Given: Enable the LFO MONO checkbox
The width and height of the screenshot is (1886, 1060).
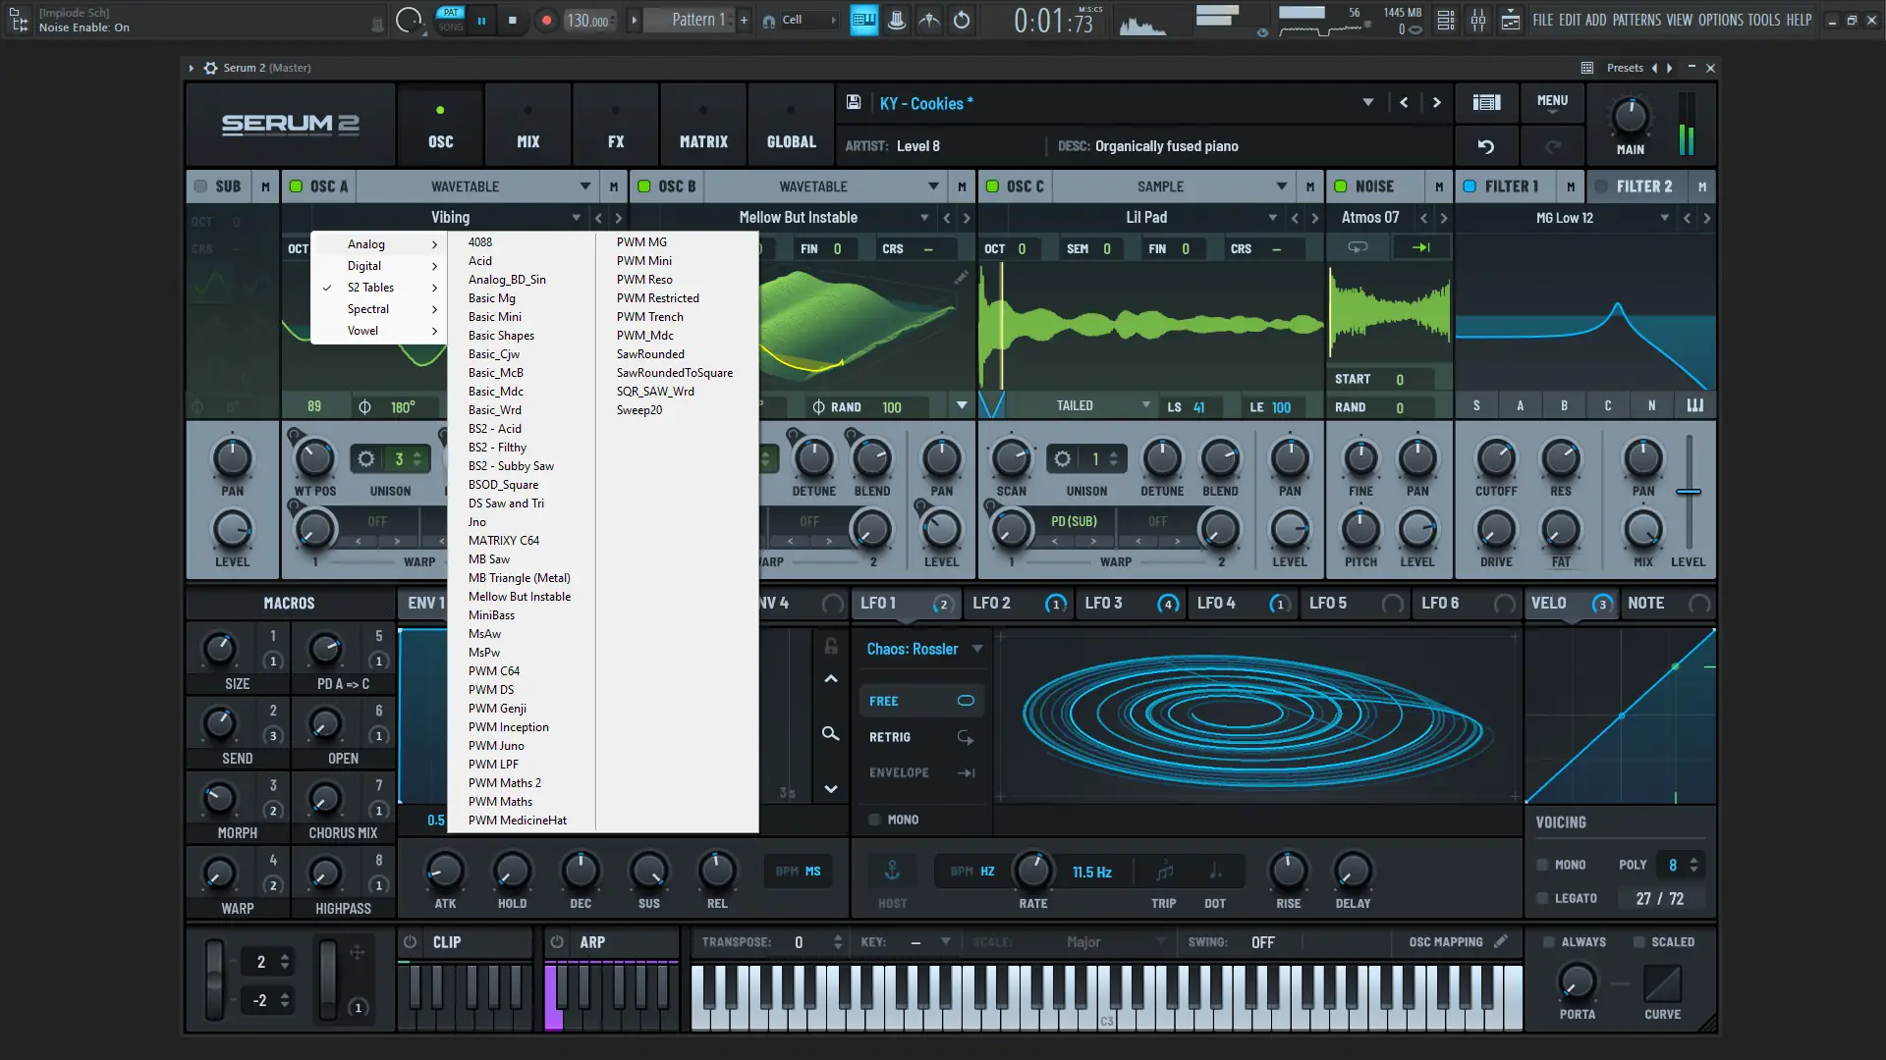Looking at the screenshot, I should (874, 820).
